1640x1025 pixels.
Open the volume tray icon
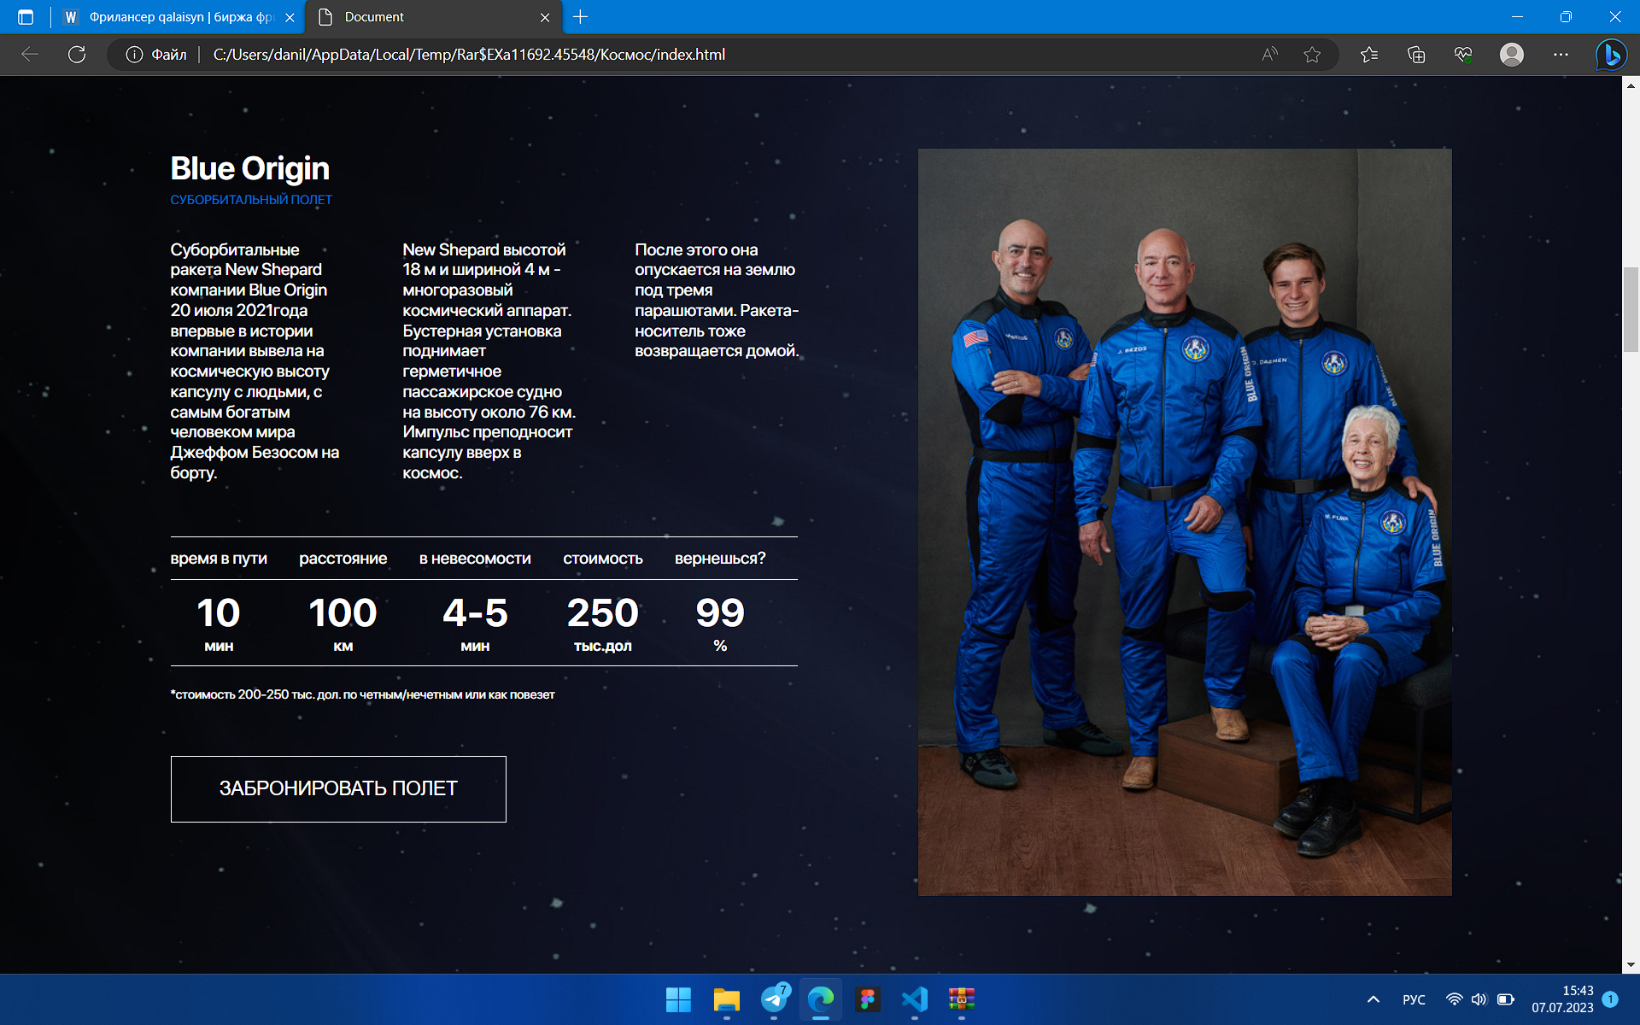[1479, 999]
